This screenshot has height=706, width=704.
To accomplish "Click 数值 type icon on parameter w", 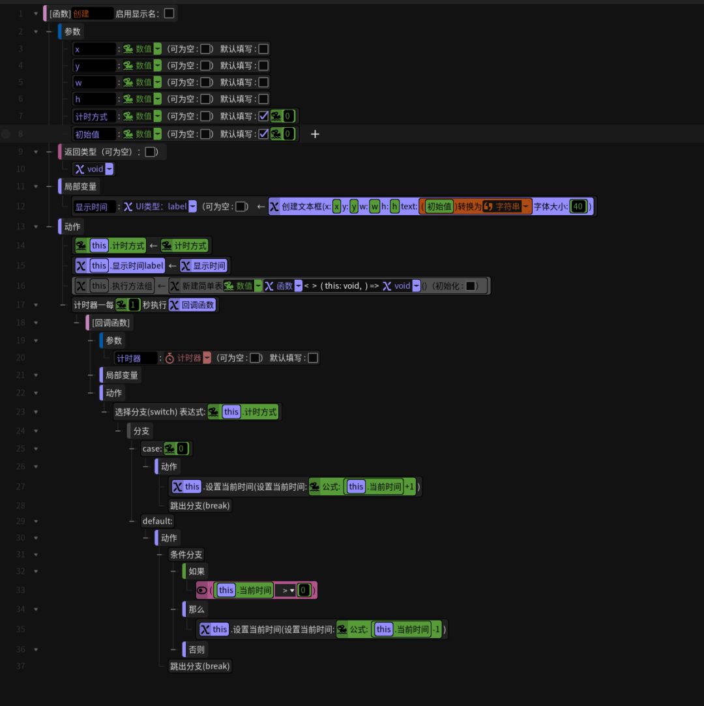I will point(128,82).
